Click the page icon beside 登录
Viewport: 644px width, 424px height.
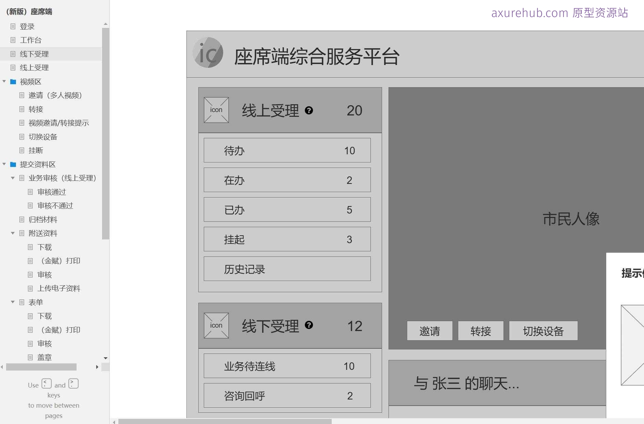pyautogui.click(x=13, y=26)
